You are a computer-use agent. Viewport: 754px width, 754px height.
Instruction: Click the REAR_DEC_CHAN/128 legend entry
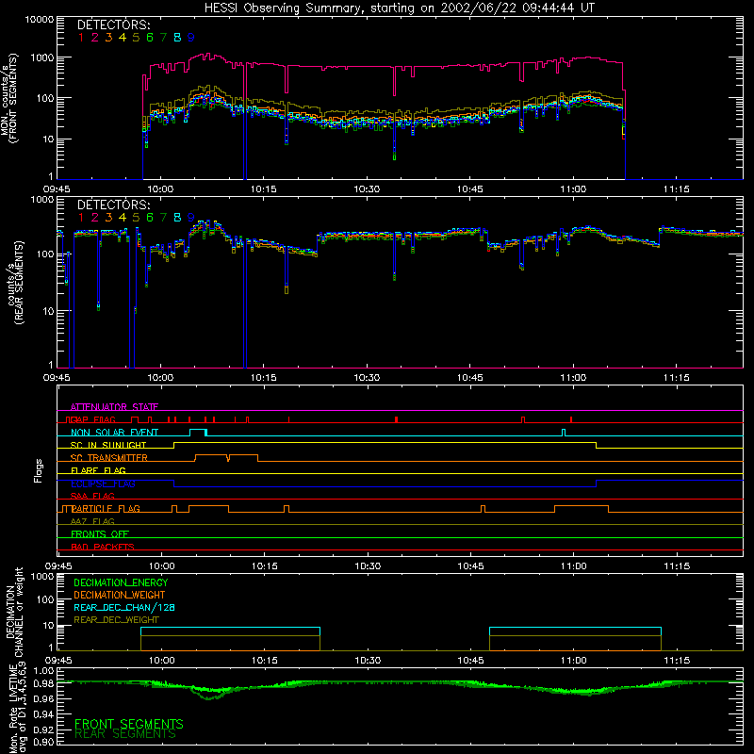124,607
